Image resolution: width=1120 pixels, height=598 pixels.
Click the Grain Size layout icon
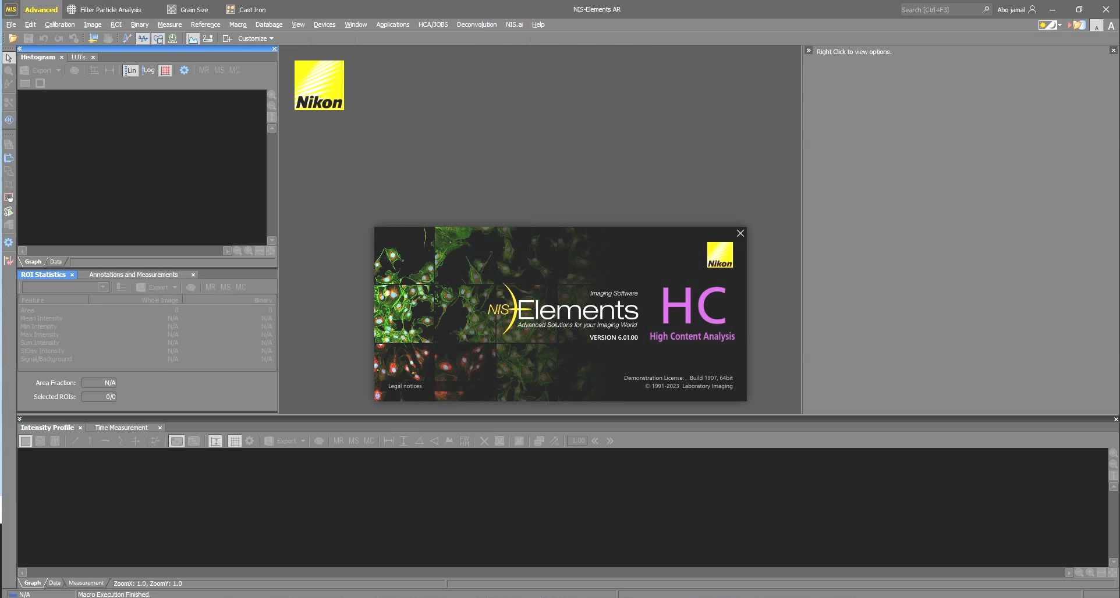[x=172, y=9]
